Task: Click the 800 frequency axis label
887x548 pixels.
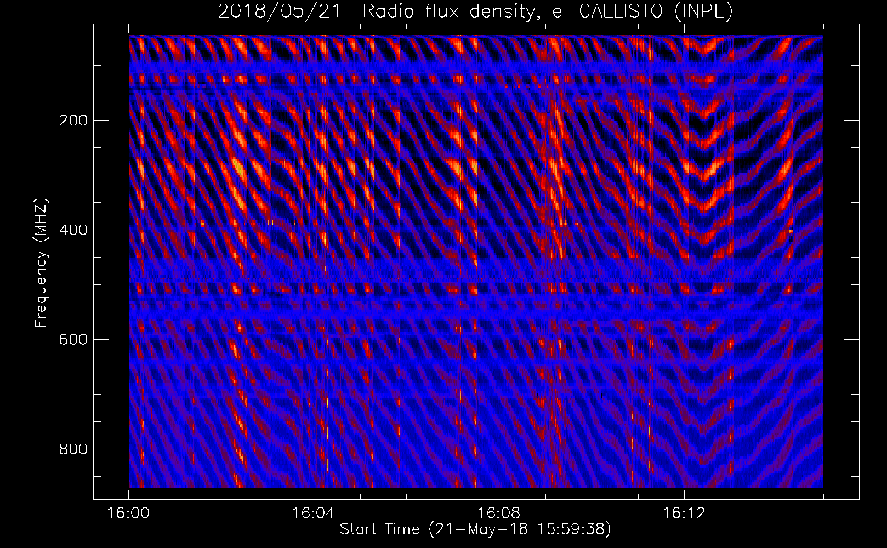Action: (x=73, y=449)
